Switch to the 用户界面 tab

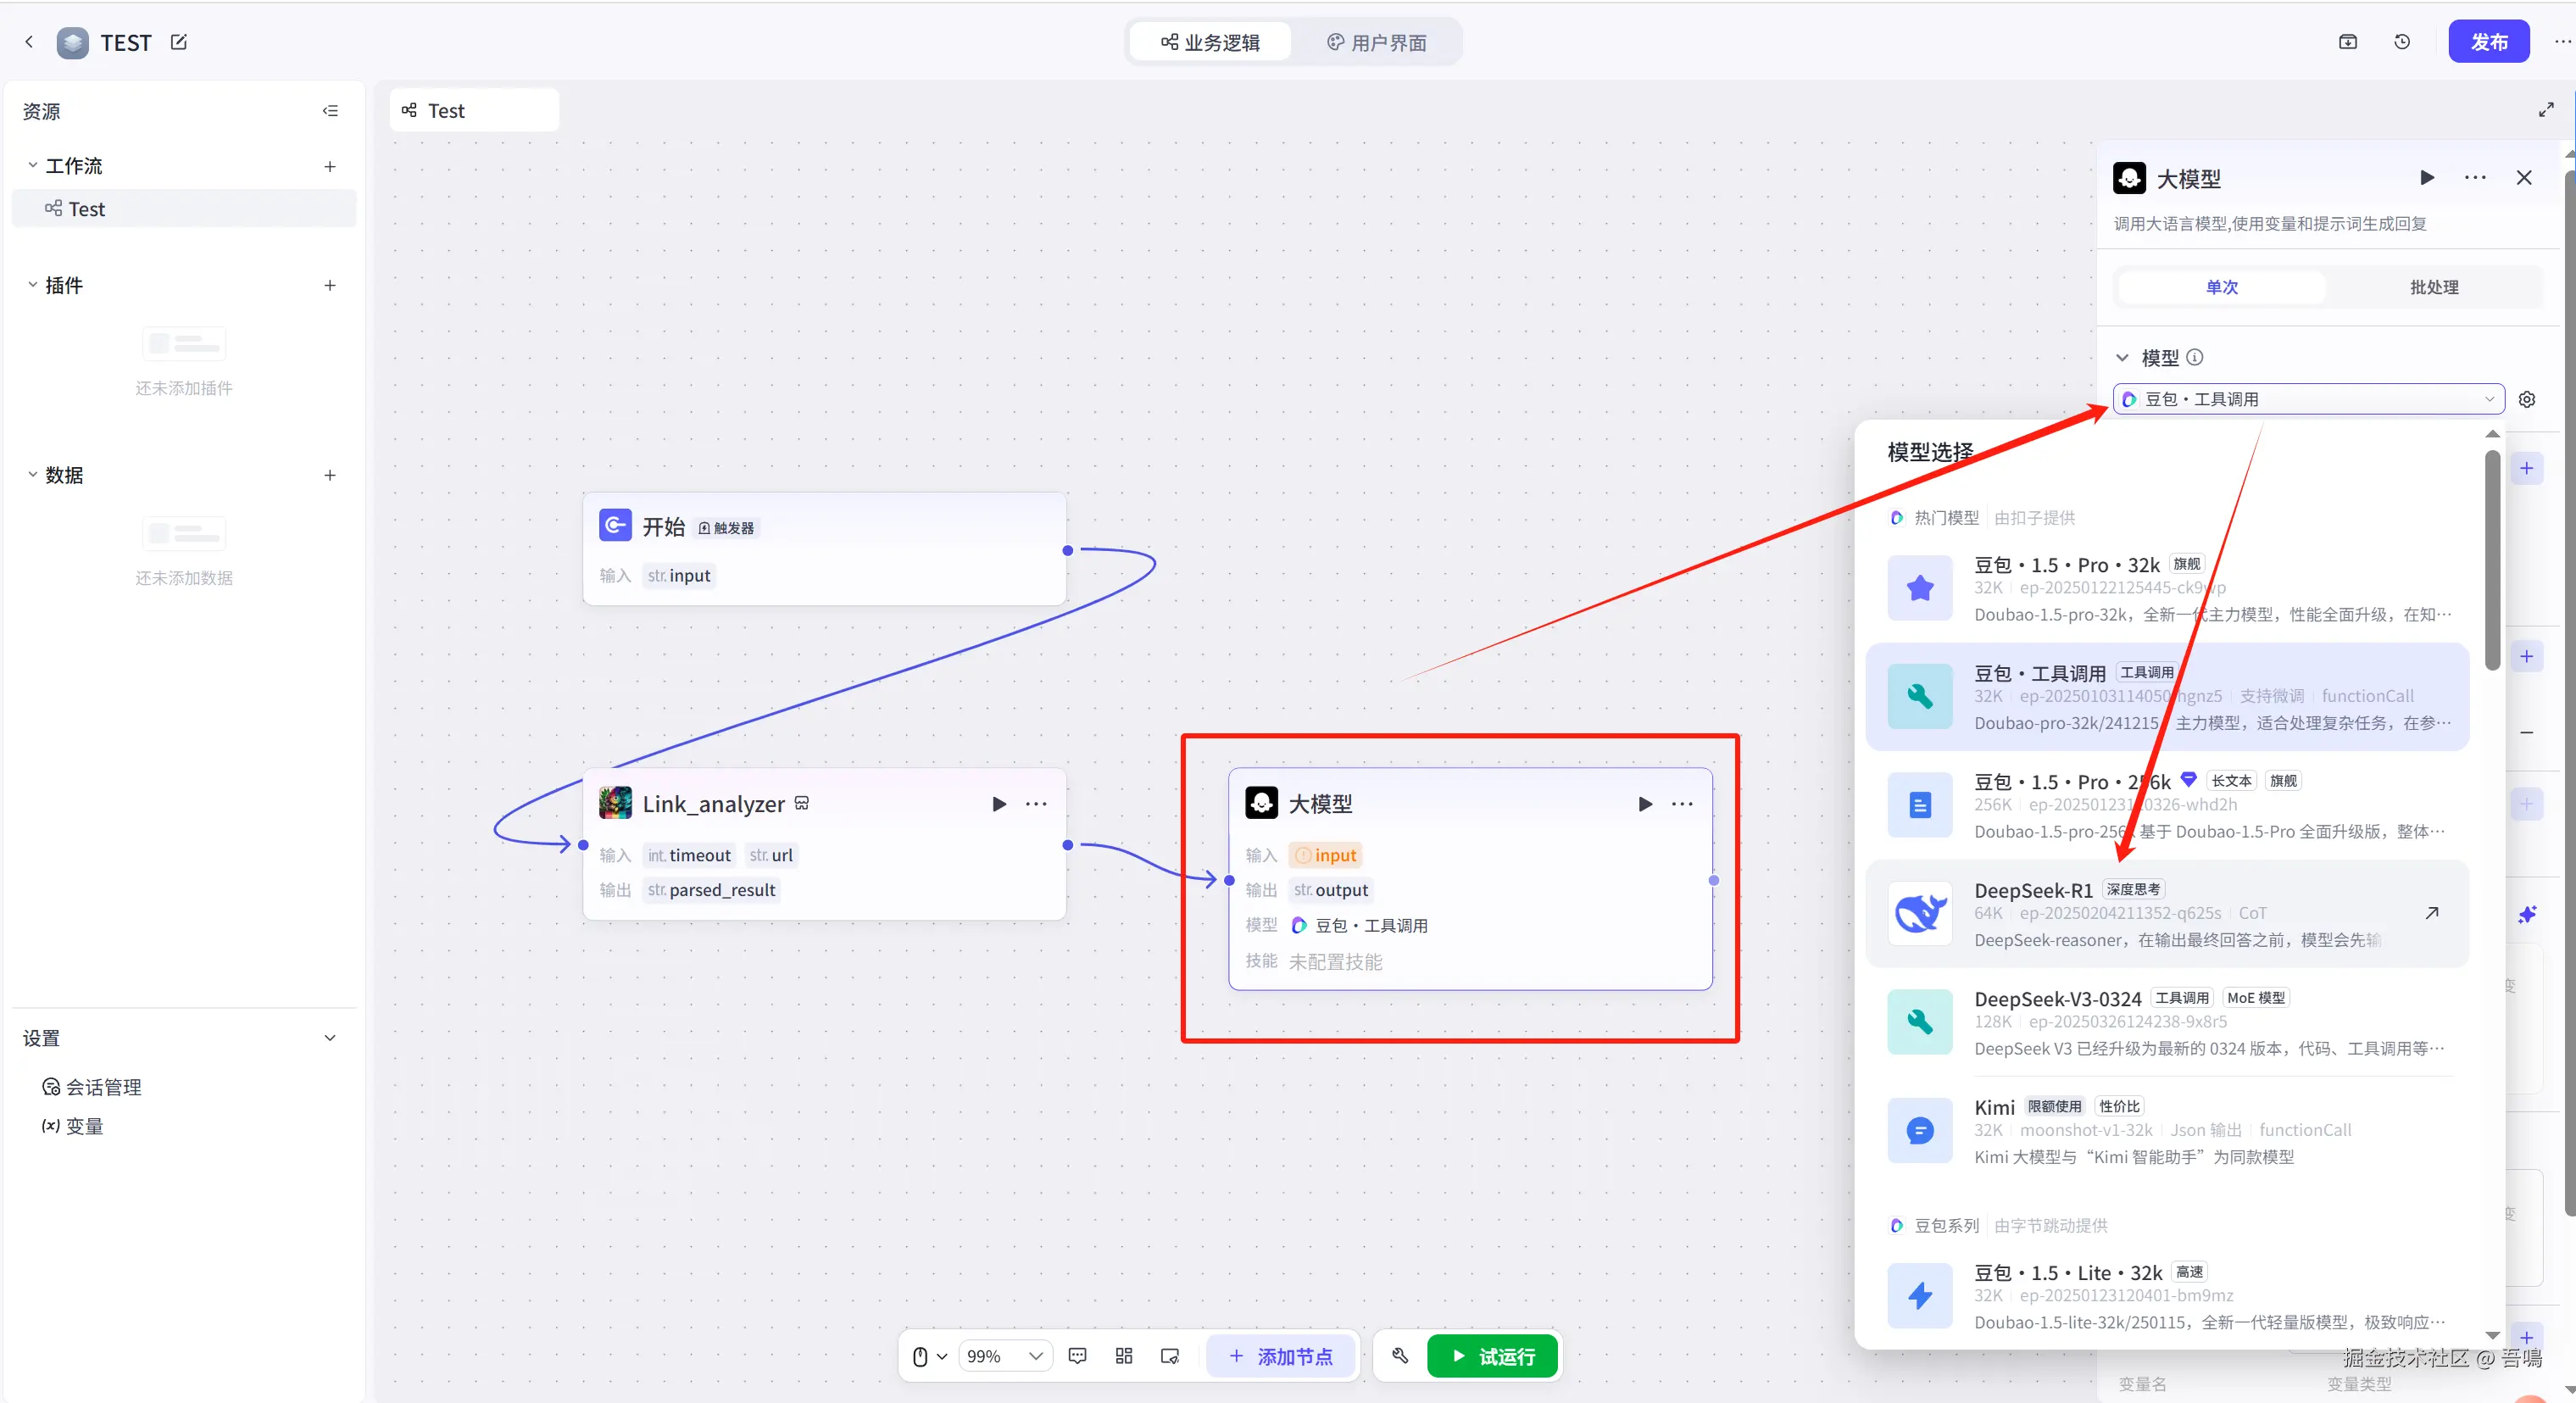point(1376,42)
